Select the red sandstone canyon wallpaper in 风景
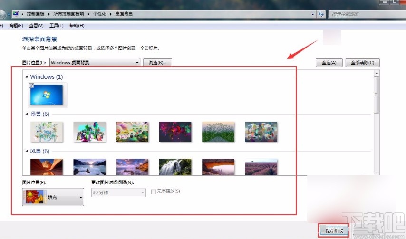This screenshot has height=239, width=406. point(47,167)
